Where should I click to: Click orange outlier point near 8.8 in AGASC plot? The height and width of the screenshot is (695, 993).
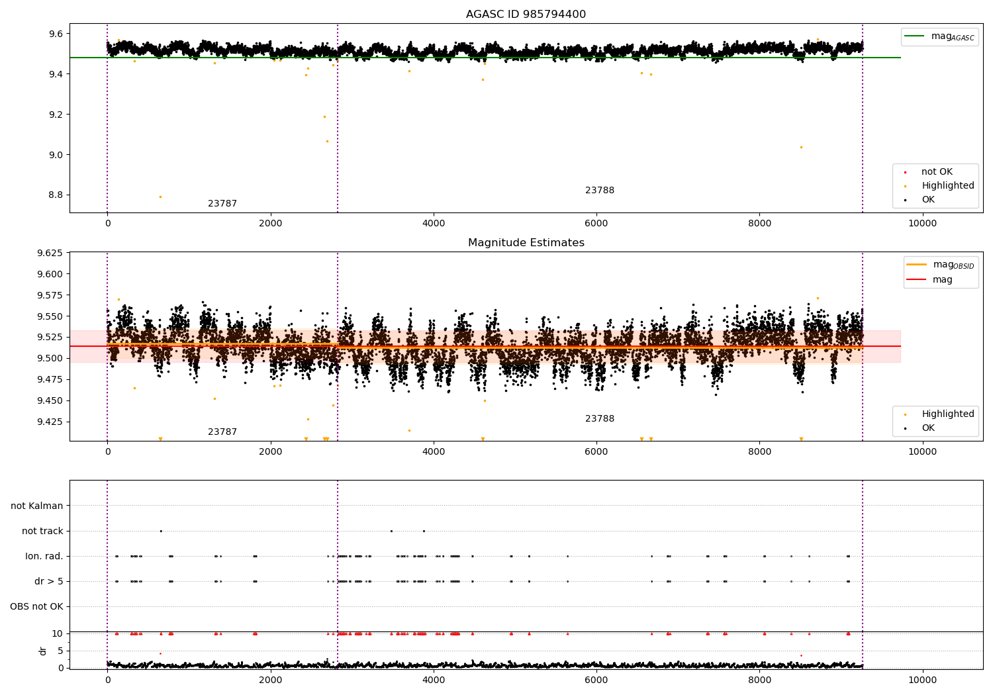pos(160,197)
